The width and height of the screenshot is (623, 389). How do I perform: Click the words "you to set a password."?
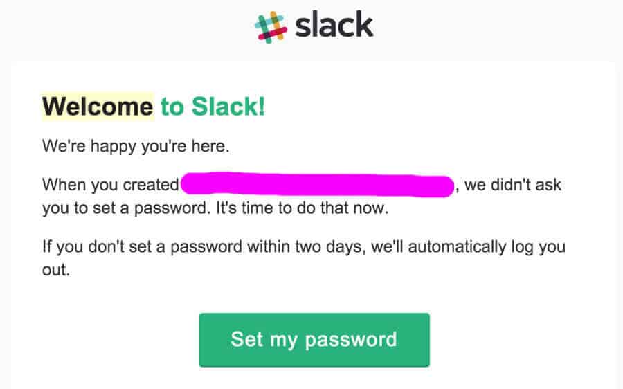pos(127,208)
